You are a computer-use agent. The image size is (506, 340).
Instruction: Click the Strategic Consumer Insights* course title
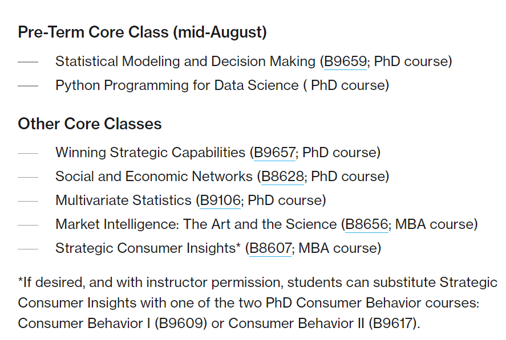(148, 248)
